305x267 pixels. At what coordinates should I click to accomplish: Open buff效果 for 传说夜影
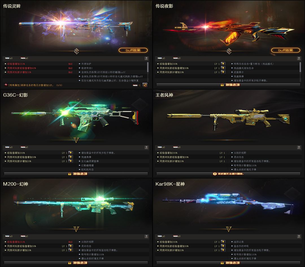coord(286,50)
